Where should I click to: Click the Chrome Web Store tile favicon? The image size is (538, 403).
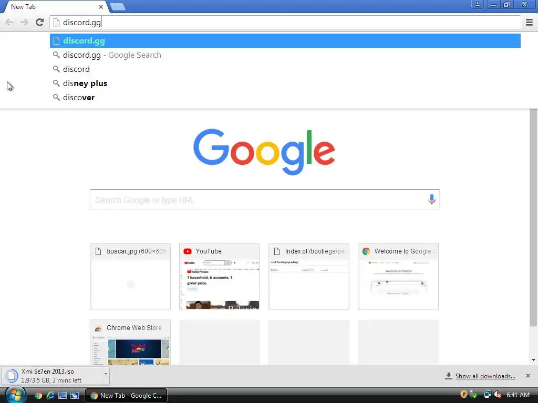98,328
